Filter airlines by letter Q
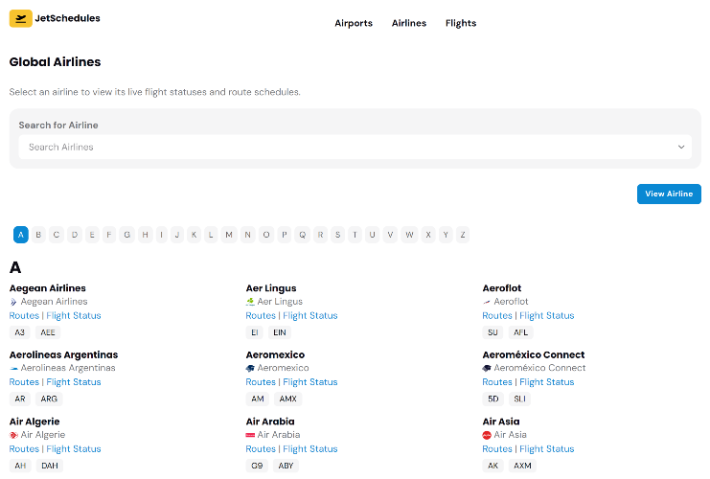The height and width of the screenshot is (479, 710). 303,235
